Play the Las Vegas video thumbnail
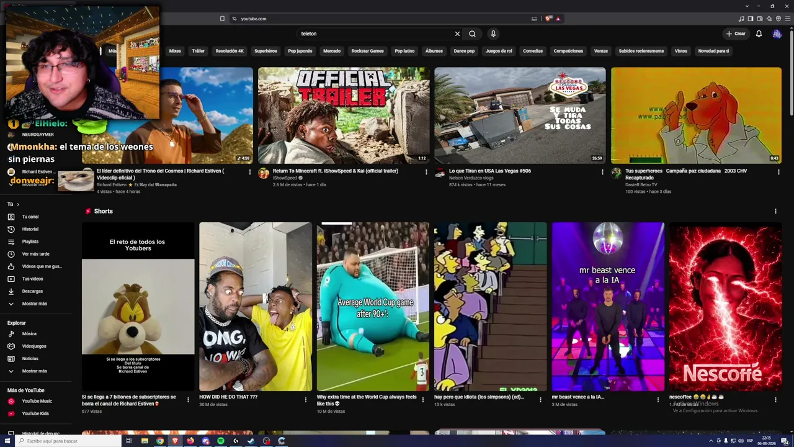The width and height of the screenshot is (794, 447). point(520,115)
